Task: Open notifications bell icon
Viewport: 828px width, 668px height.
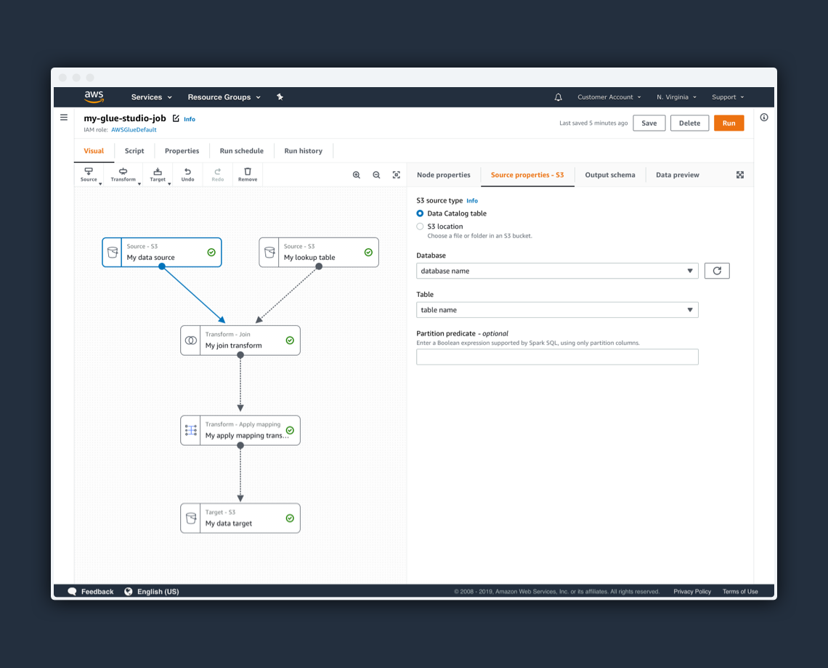Action: (x=558, y=97)
